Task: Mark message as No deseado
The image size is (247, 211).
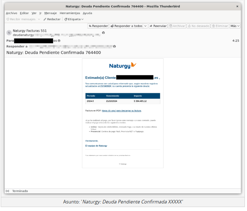Action: 199,26
